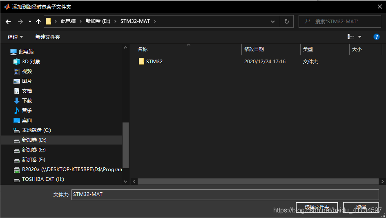Open the view options dropdown arrow
The image size is (386, 218).
tap(360, 37)
